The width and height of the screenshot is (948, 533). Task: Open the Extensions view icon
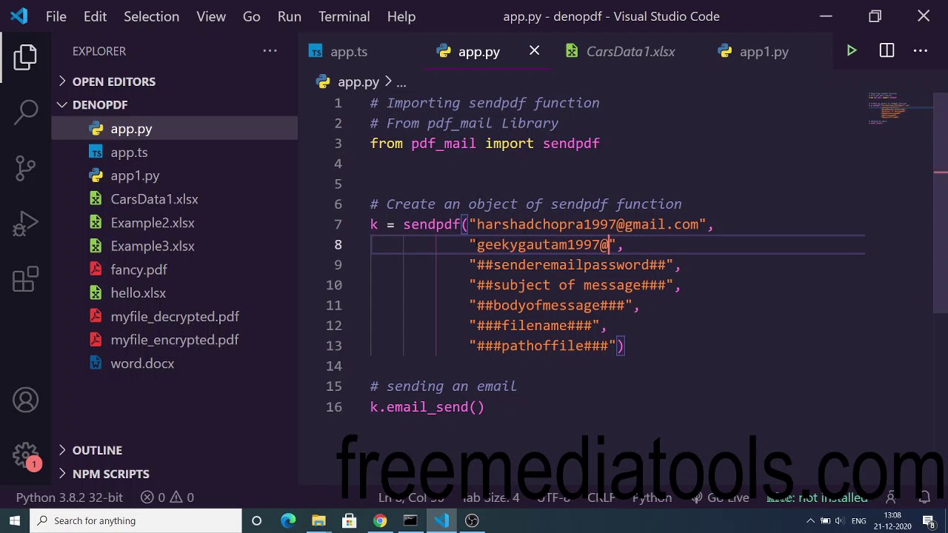pyautogui.click(x=25, y=280)
